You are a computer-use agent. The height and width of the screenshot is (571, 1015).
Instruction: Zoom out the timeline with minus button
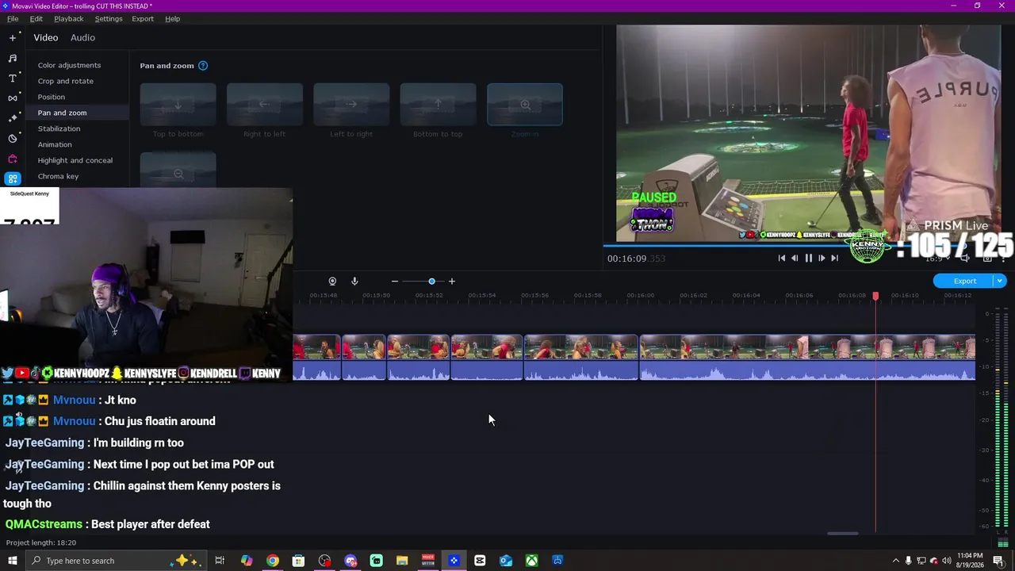(x=395, y=282)
